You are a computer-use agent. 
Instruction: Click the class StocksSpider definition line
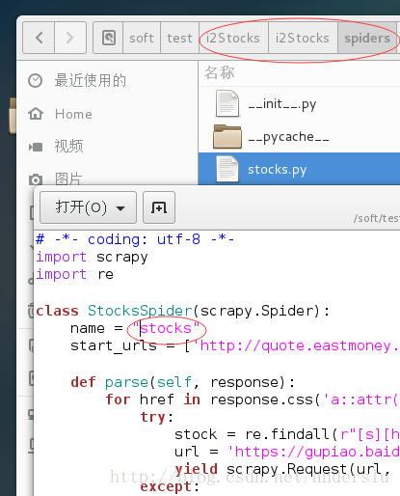tap(183, 311)
